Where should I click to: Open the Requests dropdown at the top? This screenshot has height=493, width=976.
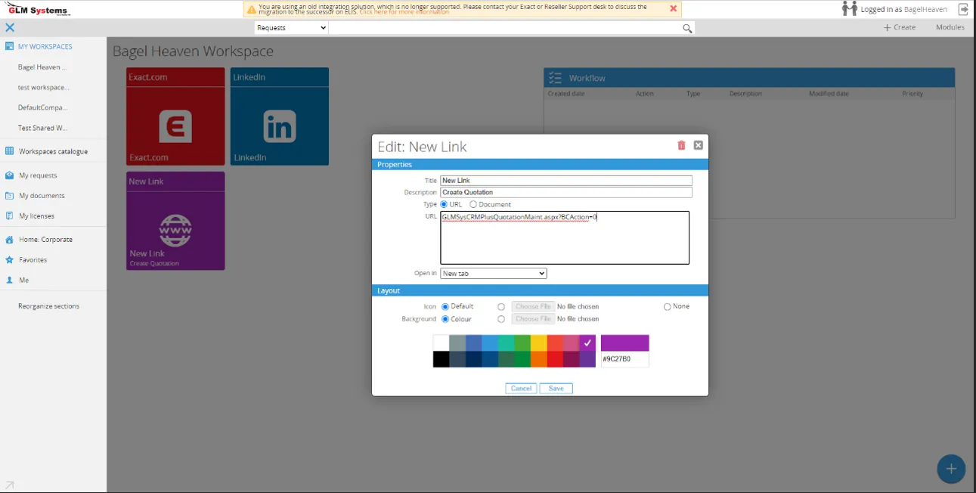[x=290, y=27]
